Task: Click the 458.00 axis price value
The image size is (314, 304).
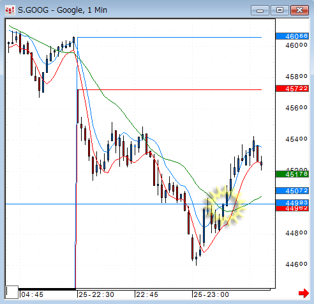Action: tap(296, 77)
